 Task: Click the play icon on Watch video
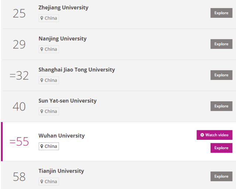[202, 135]
